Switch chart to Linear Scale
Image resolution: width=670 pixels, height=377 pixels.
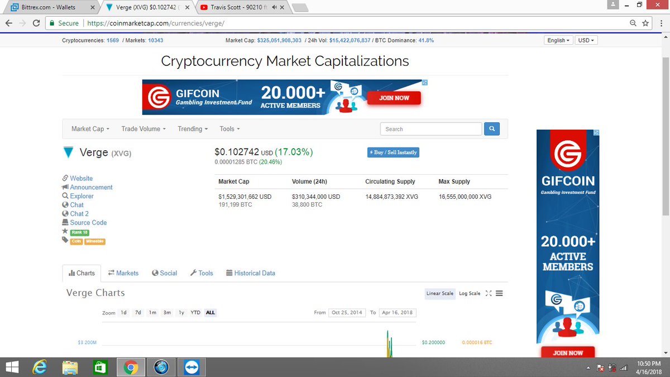(440, 293)
